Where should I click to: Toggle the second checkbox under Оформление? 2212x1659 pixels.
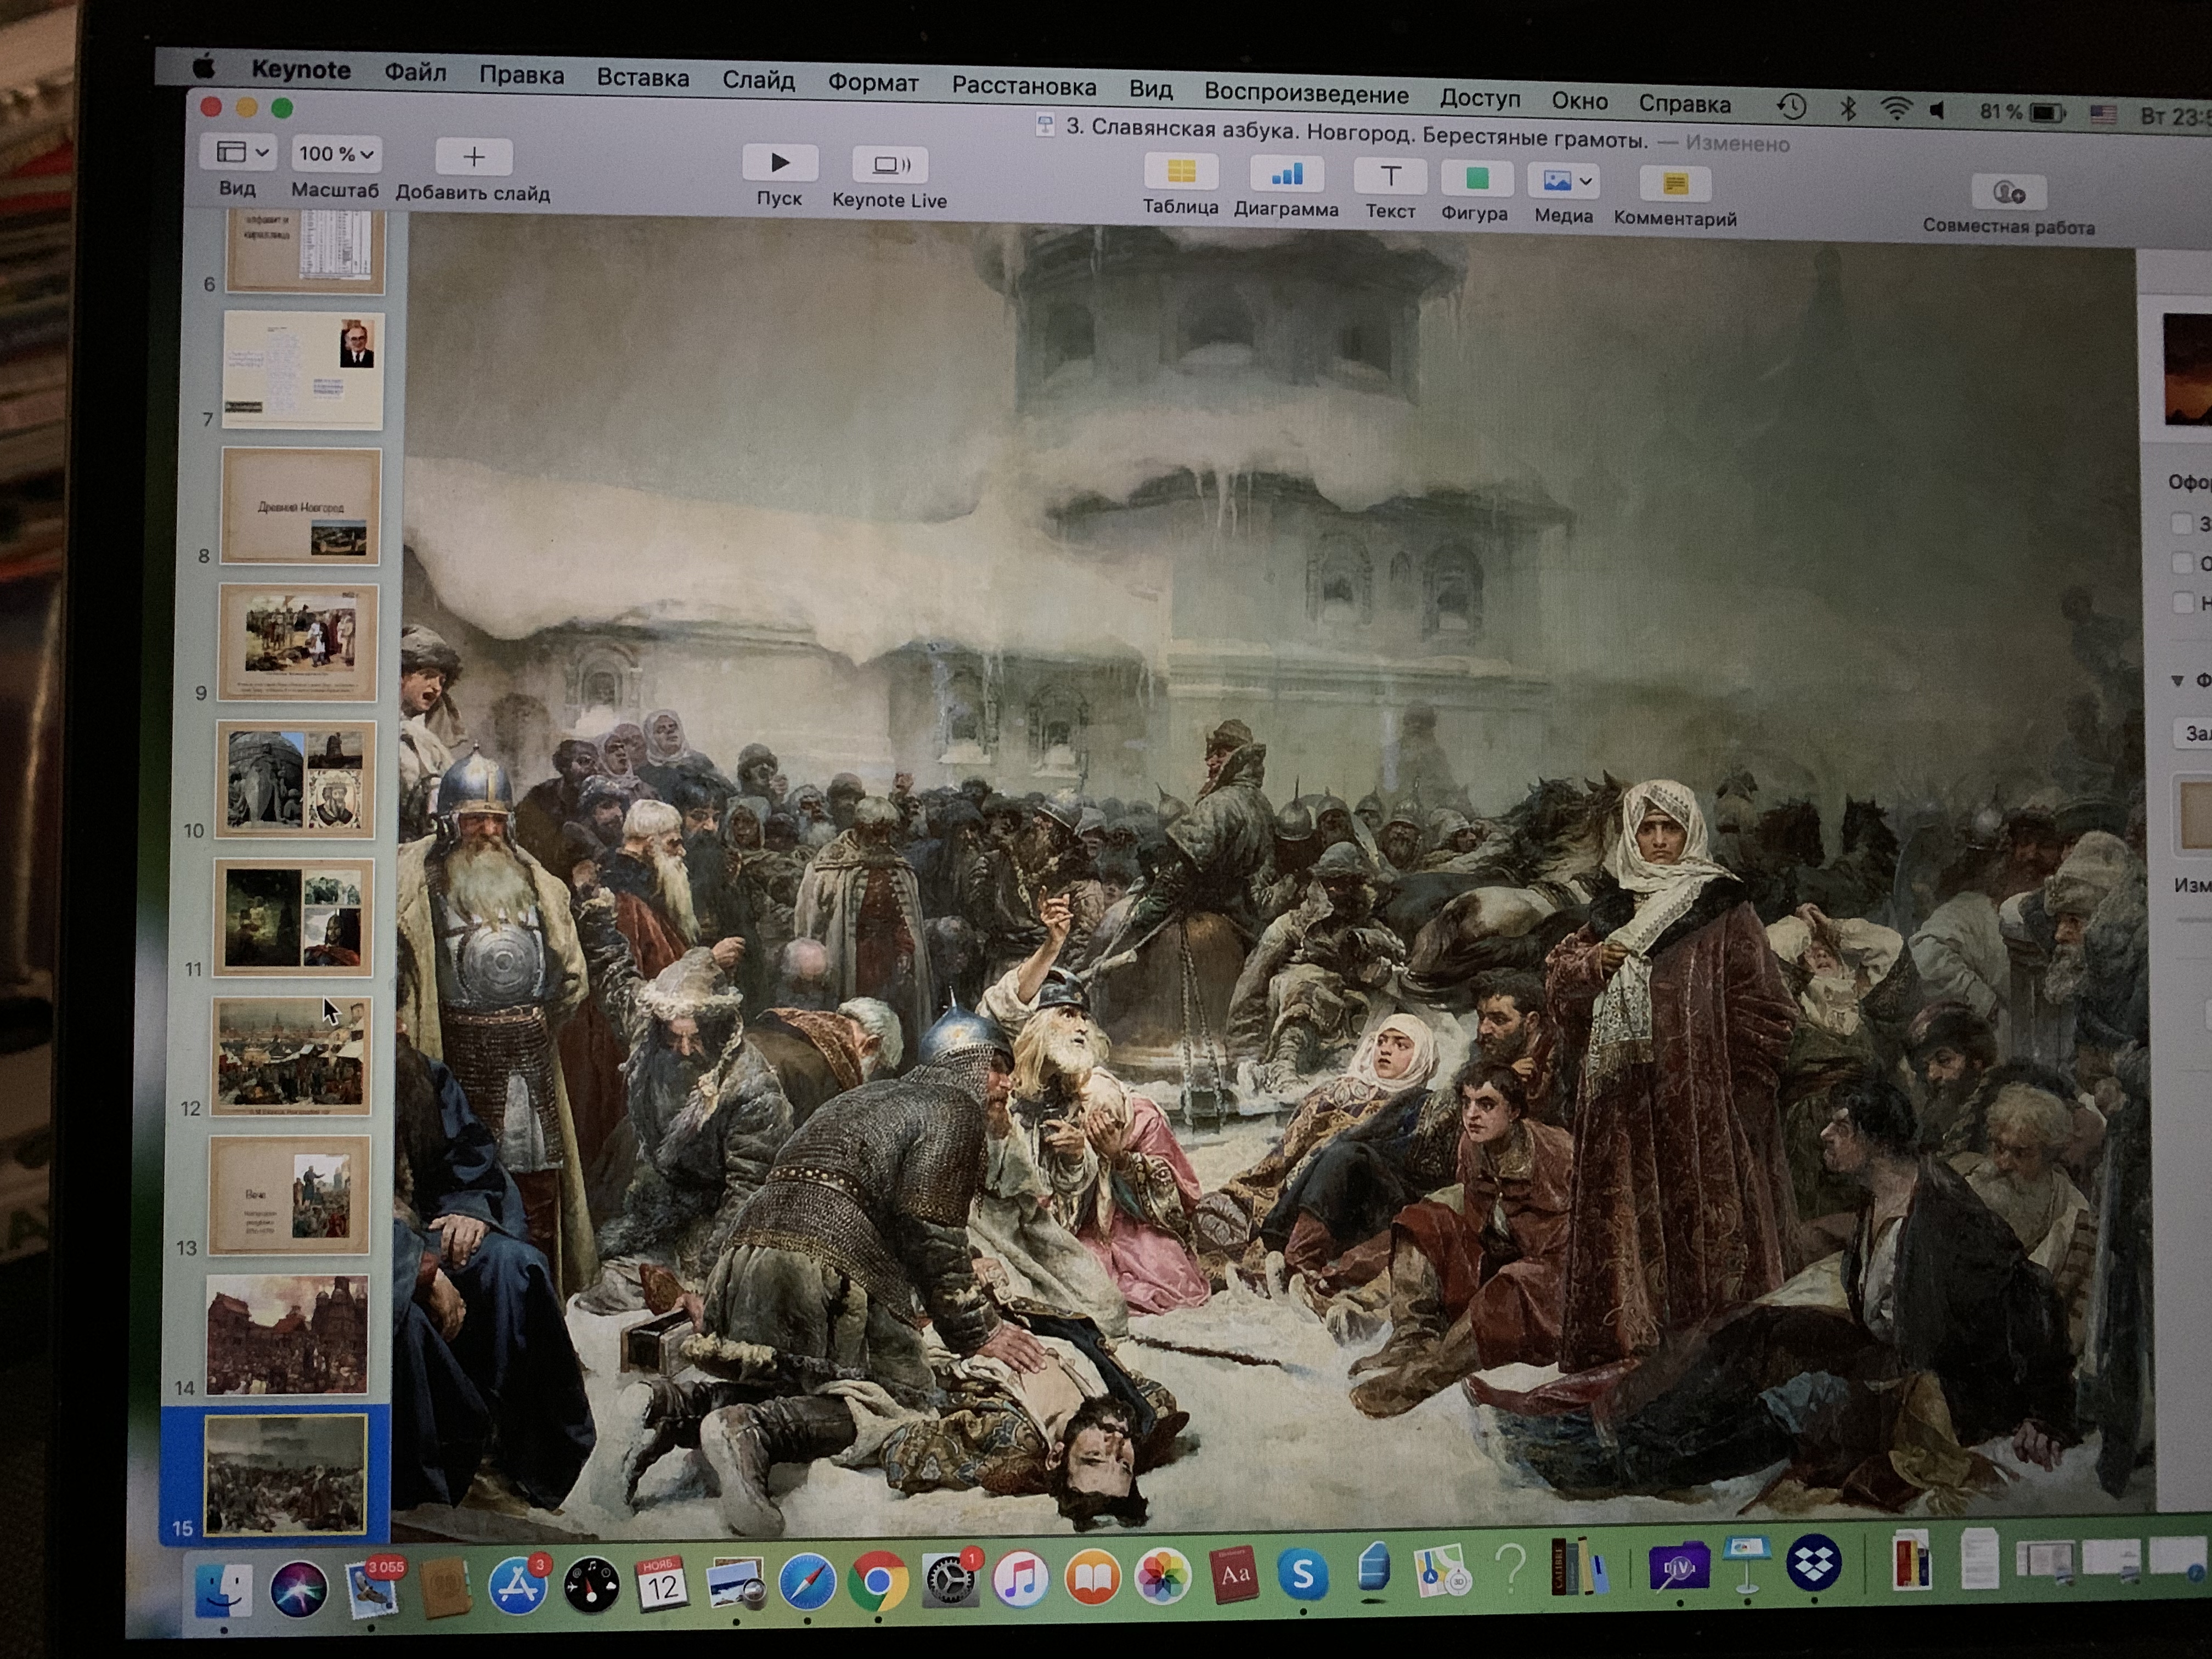coord(2182,563)
